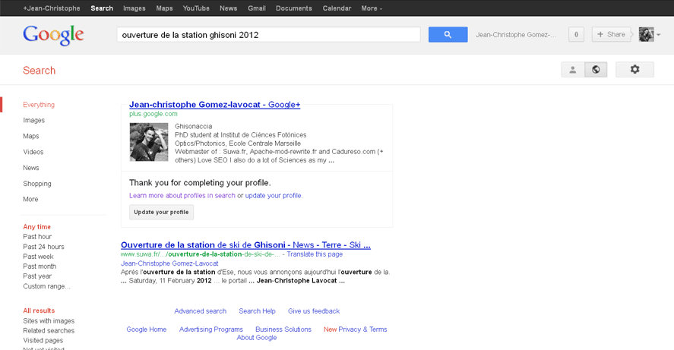This screenshot has width=674, height=350.
Task: Click the Update your profile button
Action: click(161, 212)
